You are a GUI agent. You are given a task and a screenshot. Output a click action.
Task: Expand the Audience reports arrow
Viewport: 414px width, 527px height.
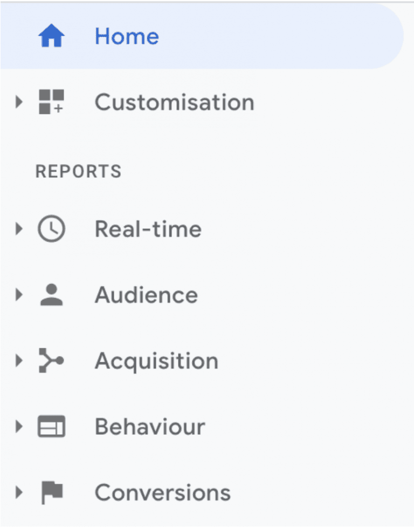(x=19, y=295)
